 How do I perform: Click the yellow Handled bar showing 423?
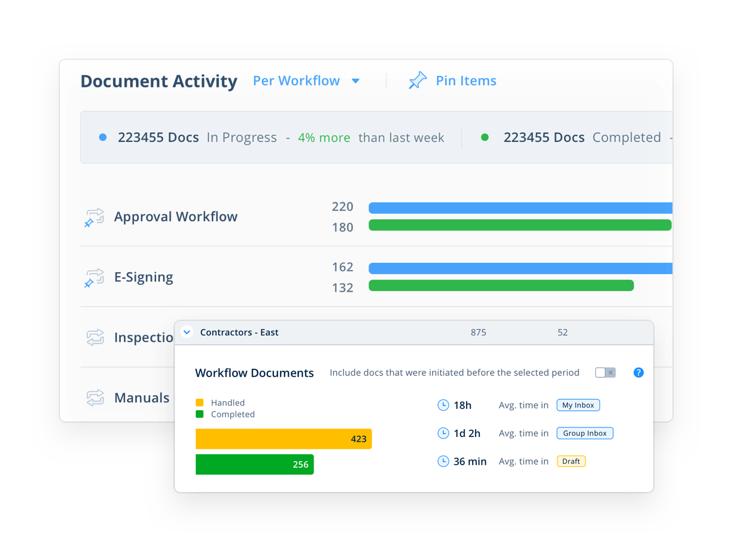[x=284, y=439]
